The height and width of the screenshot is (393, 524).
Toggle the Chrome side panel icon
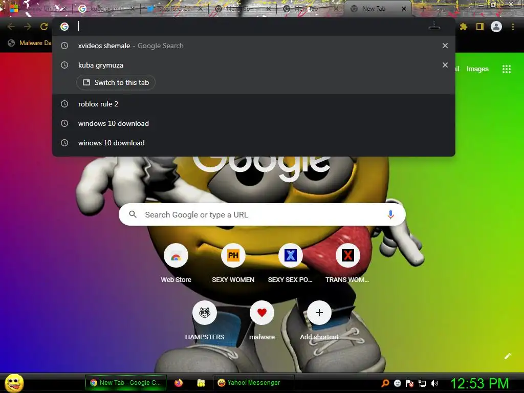[x=480, y=27]
